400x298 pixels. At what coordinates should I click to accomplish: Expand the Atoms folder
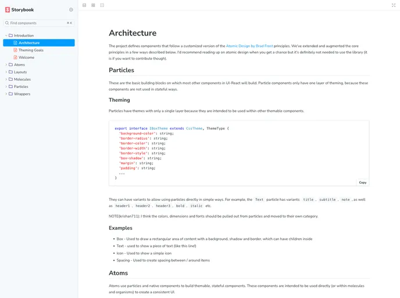click(6, 65)
